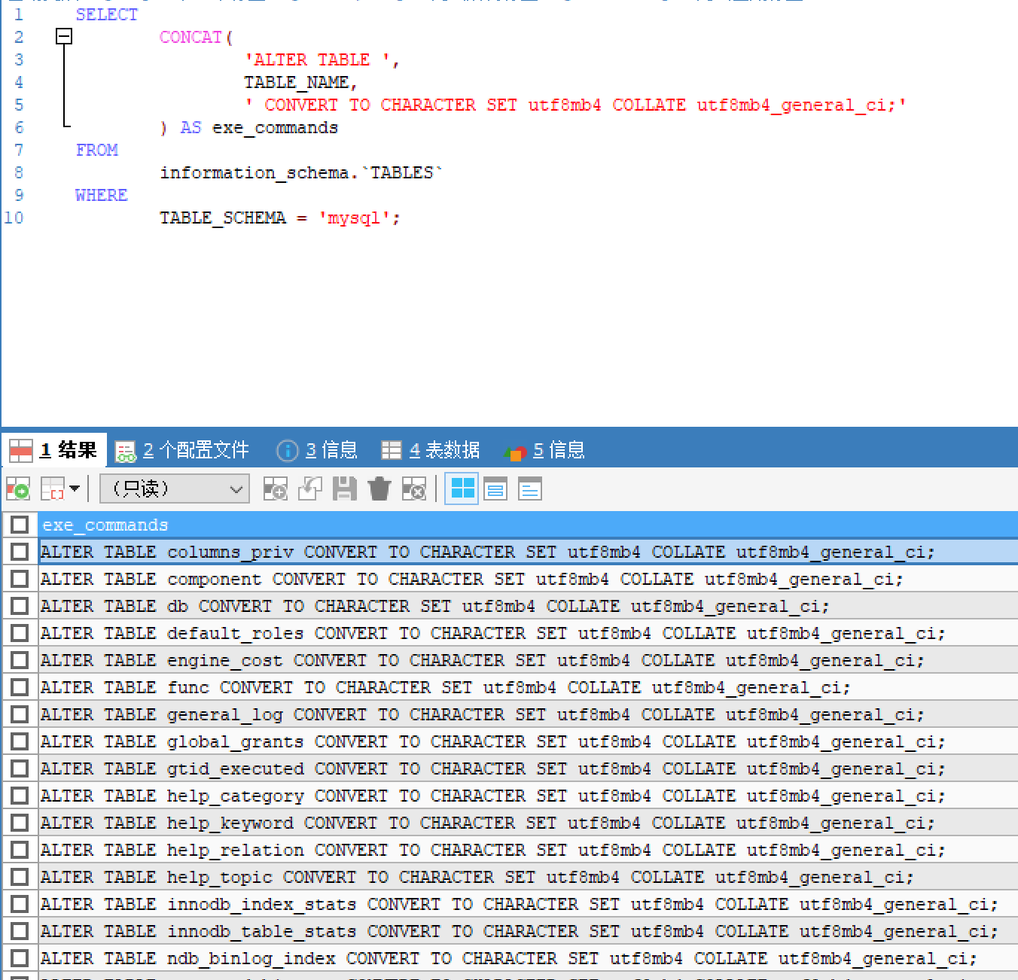Select the ALTER TABLE innodb_table_stats cell
1018x980 pixels.
(528, 931)
